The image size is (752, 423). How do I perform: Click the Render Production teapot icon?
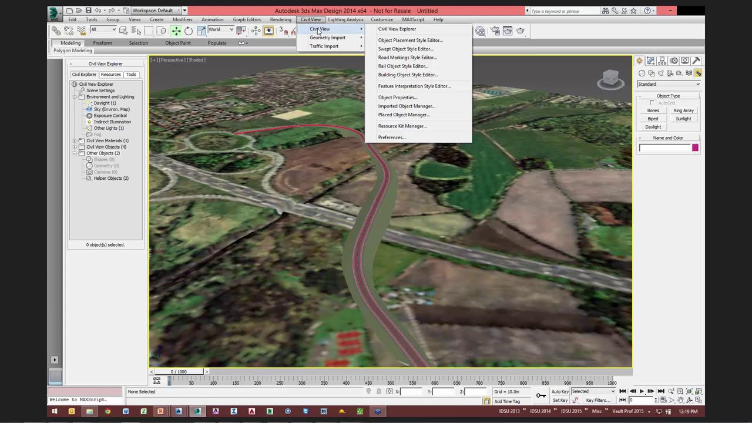coord(520,31)
